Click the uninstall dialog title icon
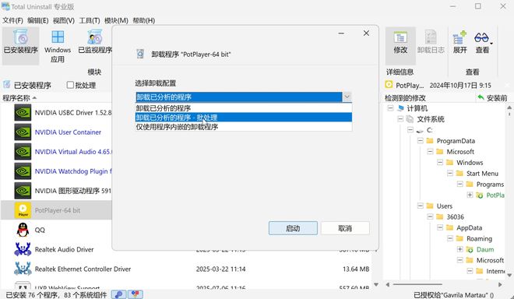The height and width of the screenshot is (299, 514). pyautogui.click(x=140, y=54)
